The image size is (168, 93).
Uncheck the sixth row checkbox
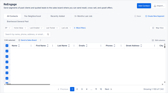(x=7, y=78)
